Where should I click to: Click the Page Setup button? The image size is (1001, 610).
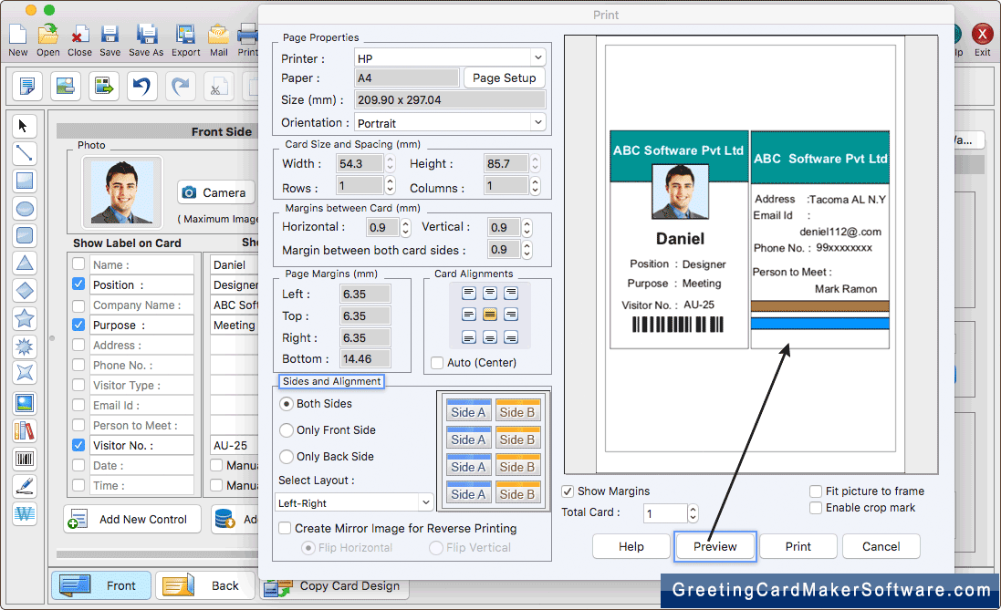tap(505, 78)
